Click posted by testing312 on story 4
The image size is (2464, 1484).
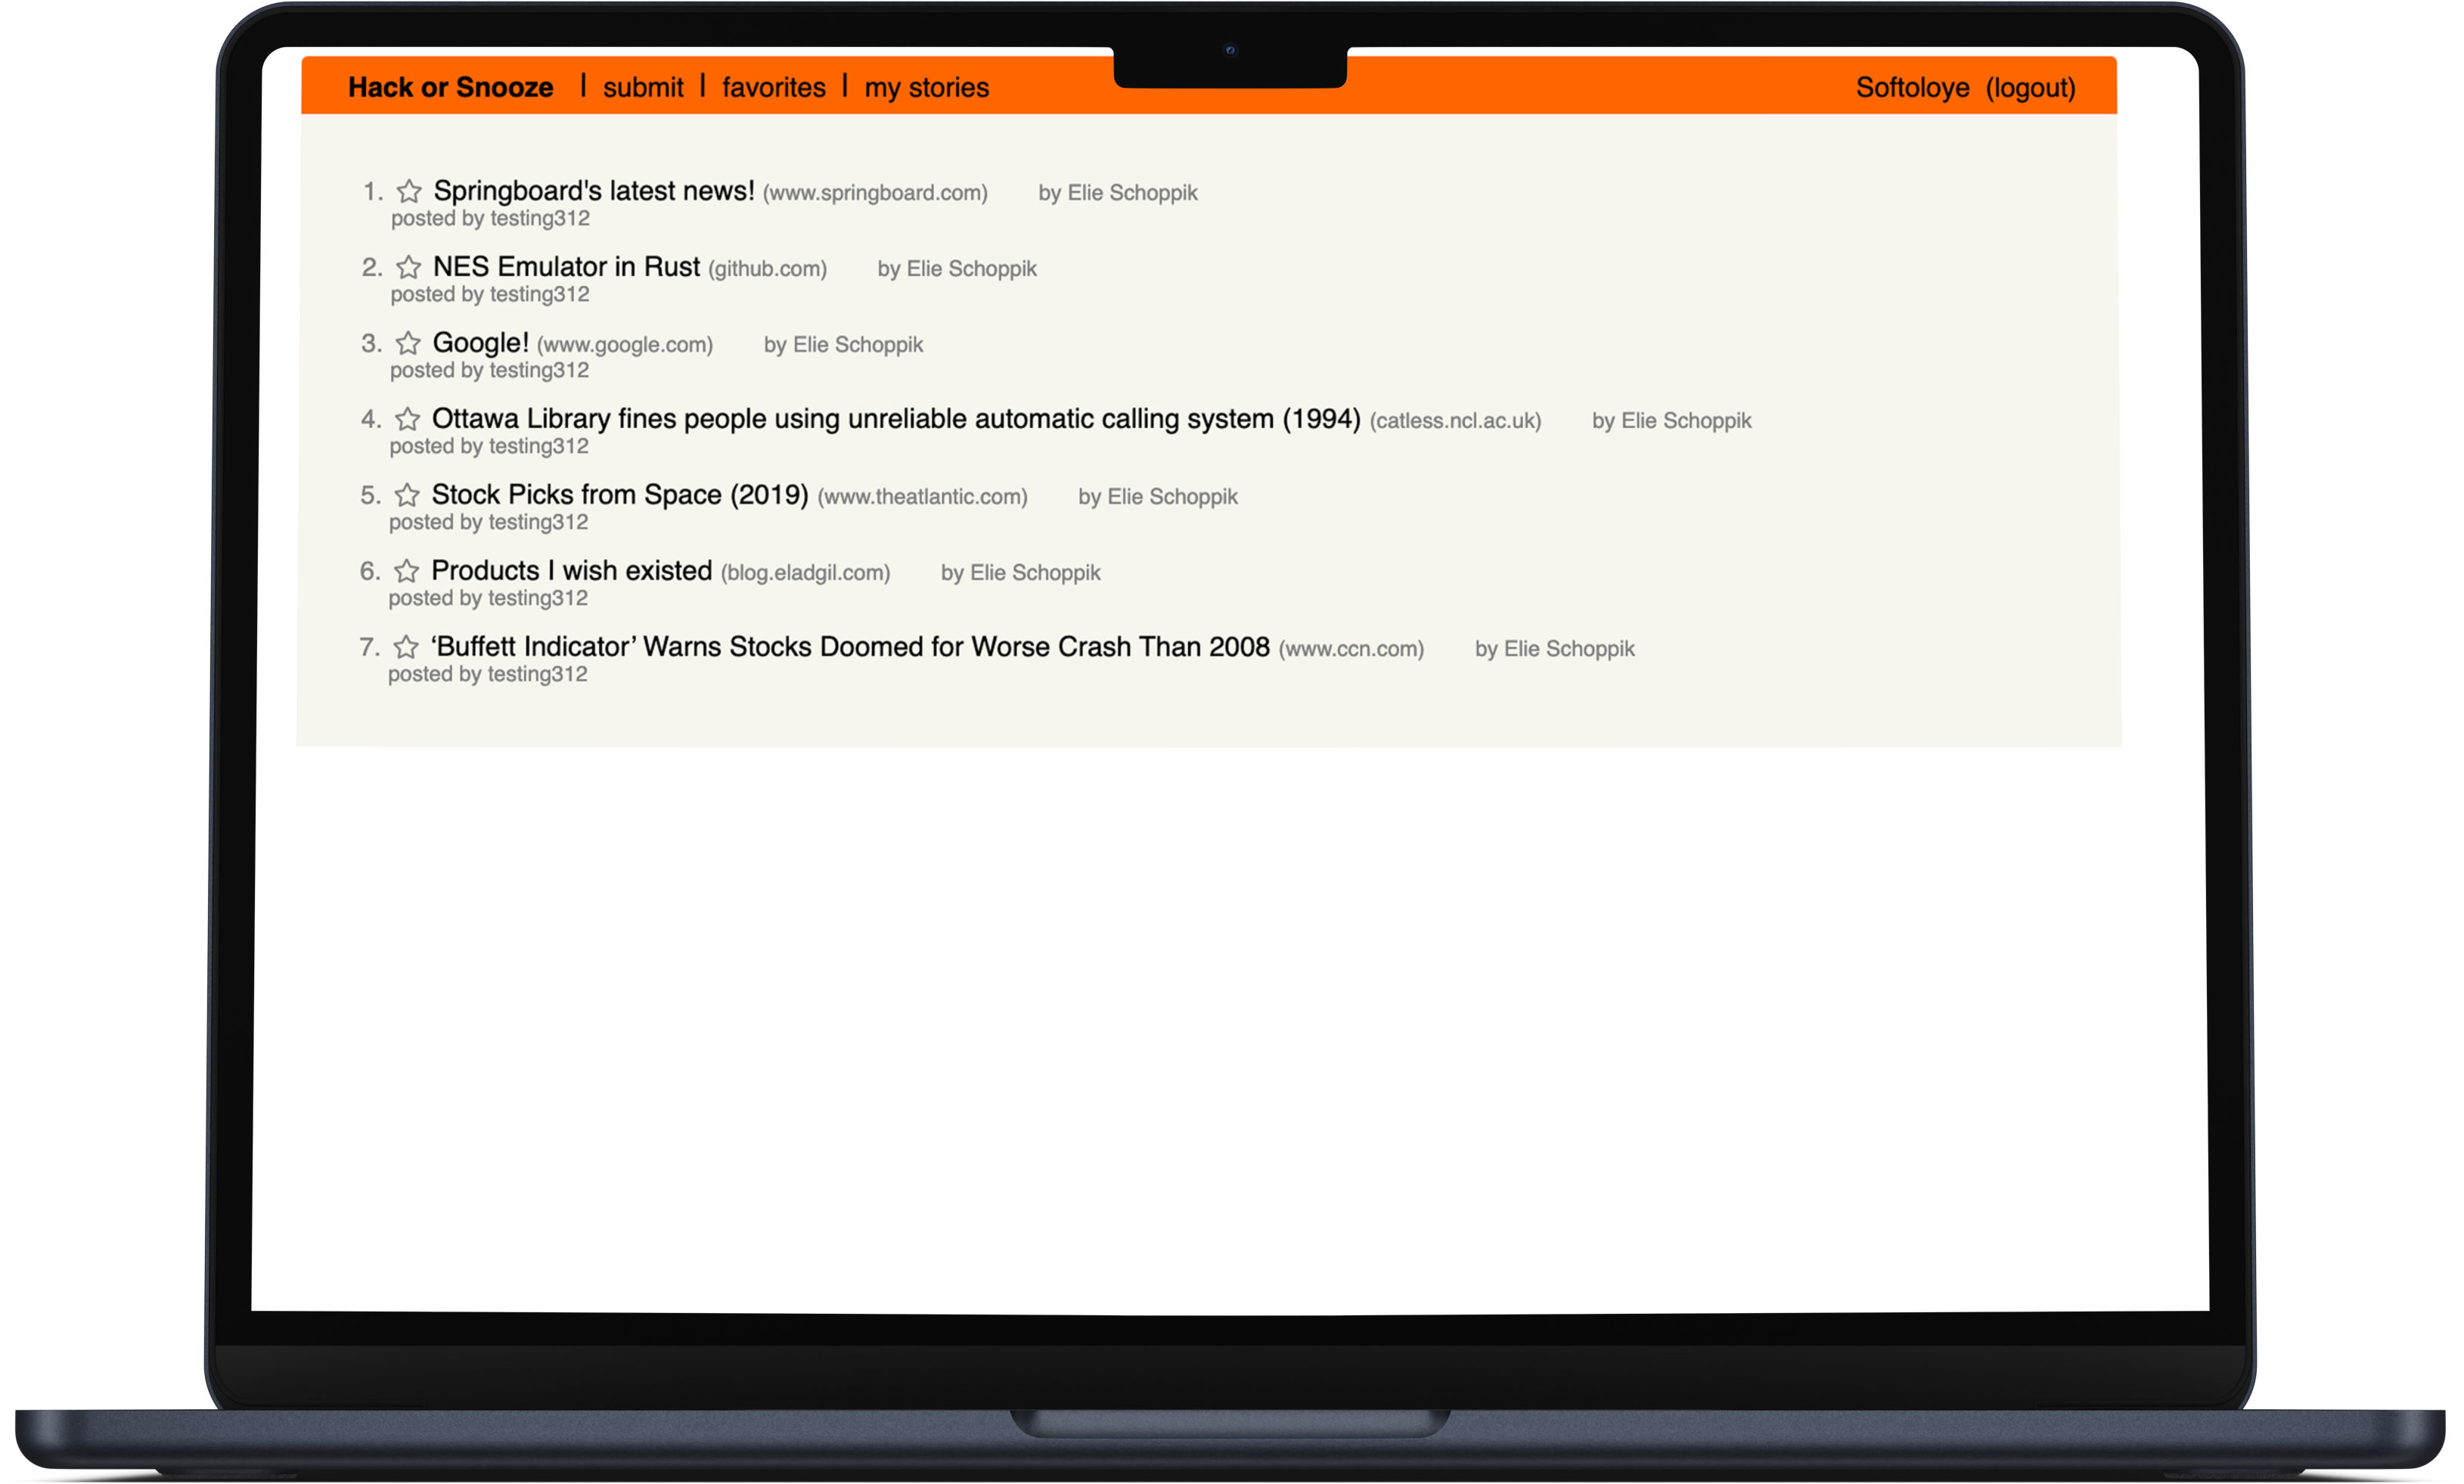[489, 446]
